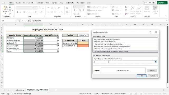Add a new sheet with plus button
Screen dimensions: 169x95
(56, 90)
